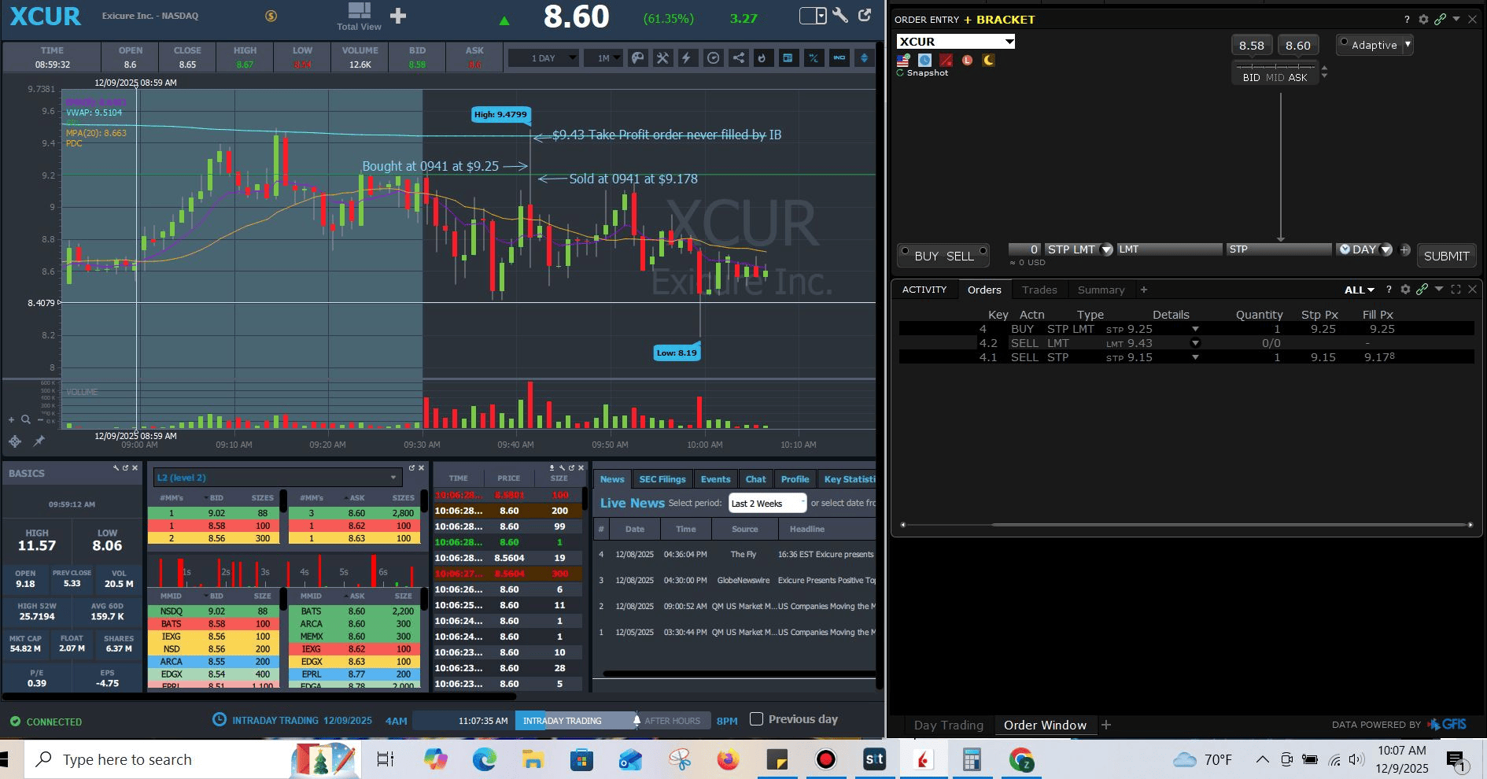1487x779 pixels.
Task: Click the 8.60 ask price button
Action: pyautogui.click(x=1297, y=45)
